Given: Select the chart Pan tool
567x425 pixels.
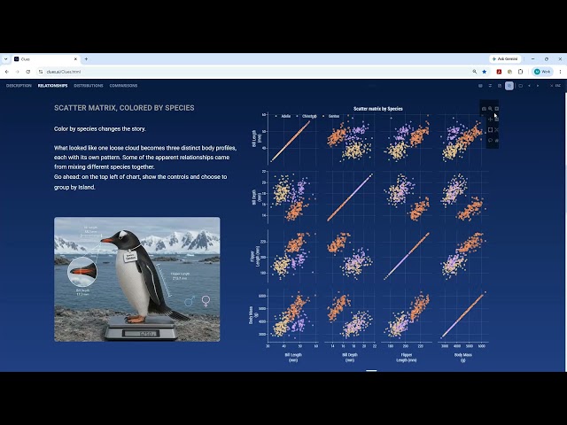Looking at the screenshot, I should pyautogui.click(x=490, y=119).
